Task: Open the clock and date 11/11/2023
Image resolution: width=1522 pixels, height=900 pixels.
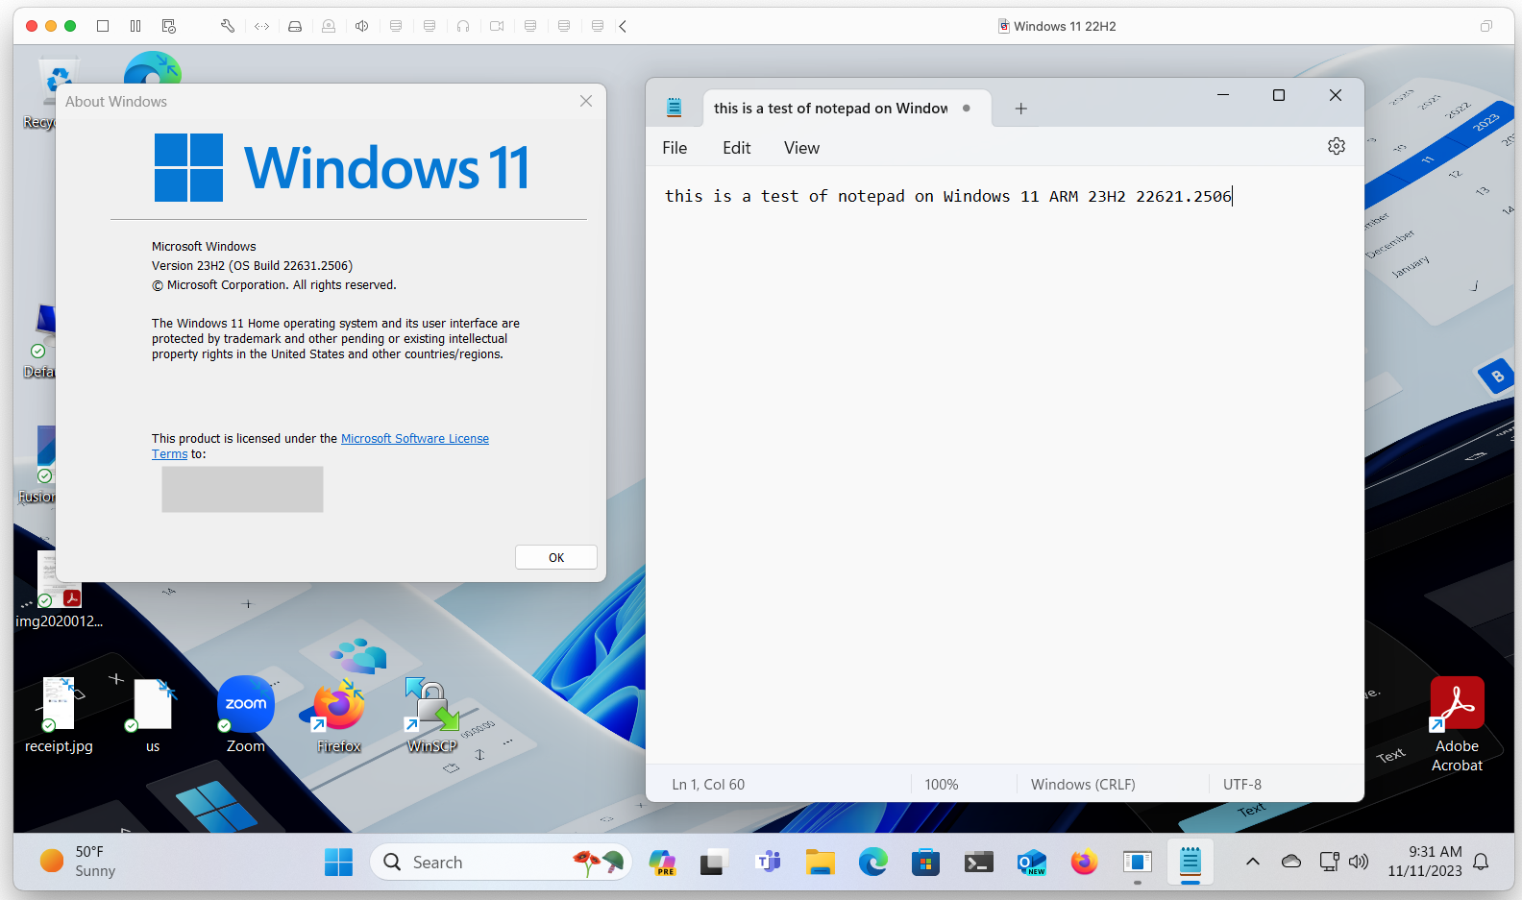Action: (1425, 862)
